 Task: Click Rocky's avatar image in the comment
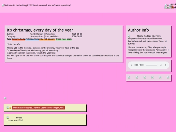coord(8,118)
